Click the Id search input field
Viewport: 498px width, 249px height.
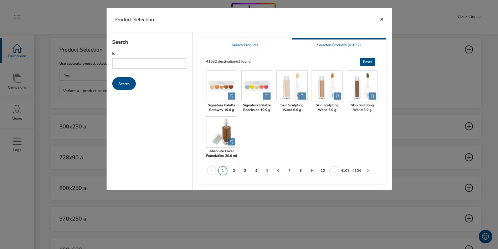[x=149, y=64]
